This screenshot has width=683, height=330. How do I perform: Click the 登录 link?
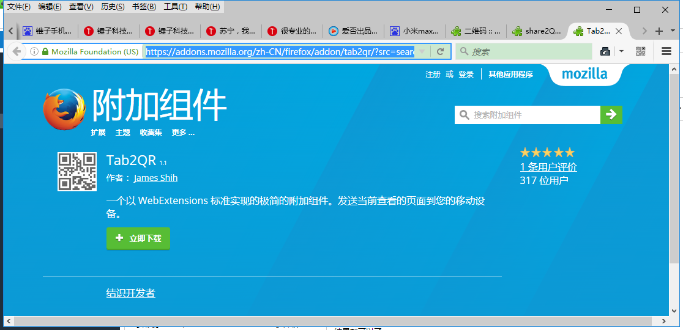tap(466, 75)
